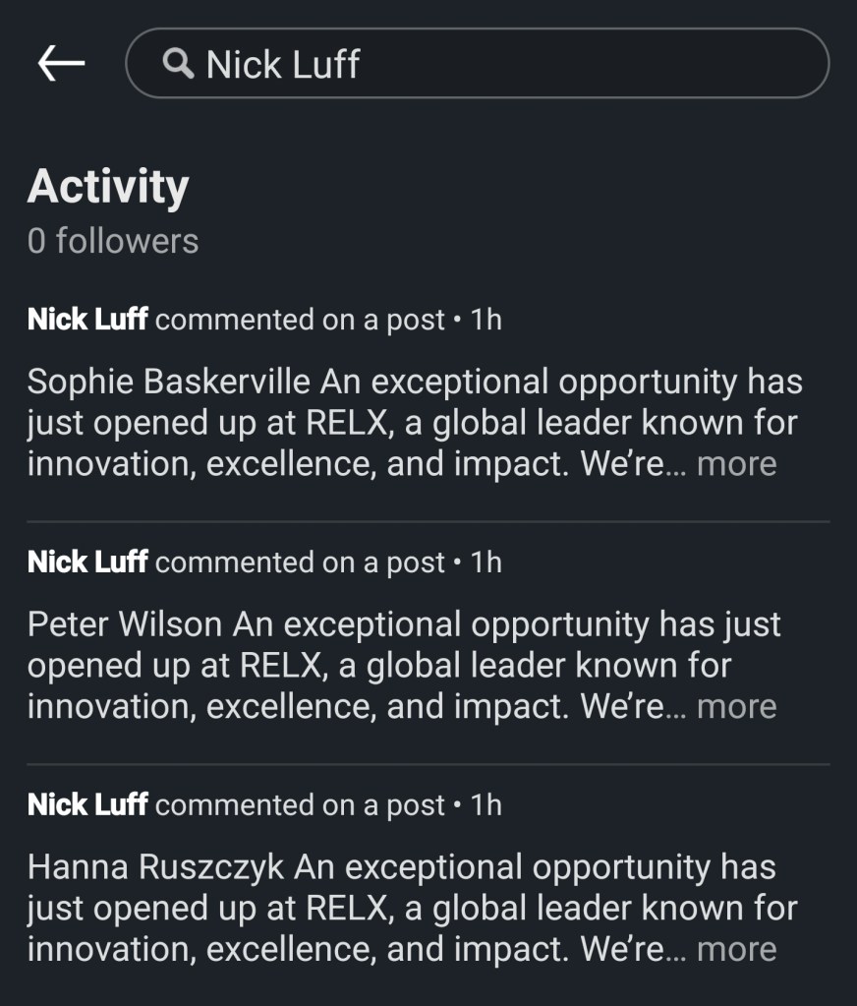The width and height of the screenshot is (857, 1006).
Task: Click the 1h timestamp above Hanna Ruszczyk comment
Action: click(486, 805)
